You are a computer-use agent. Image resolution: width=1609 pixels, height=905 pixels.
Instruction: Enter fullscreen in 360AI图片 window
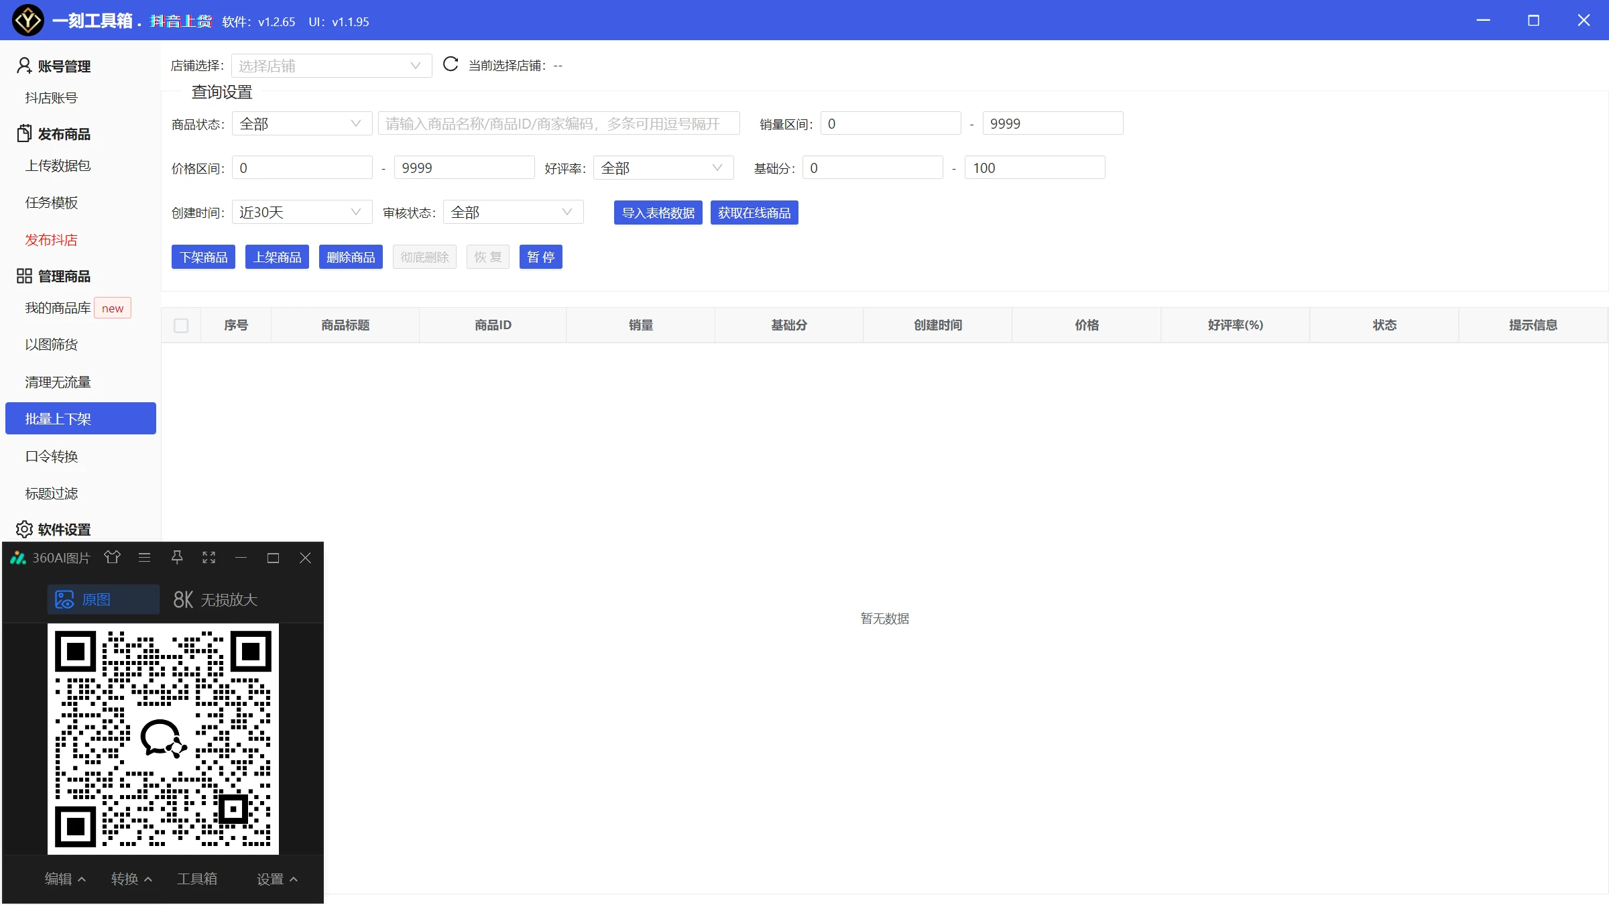[209, 558]
